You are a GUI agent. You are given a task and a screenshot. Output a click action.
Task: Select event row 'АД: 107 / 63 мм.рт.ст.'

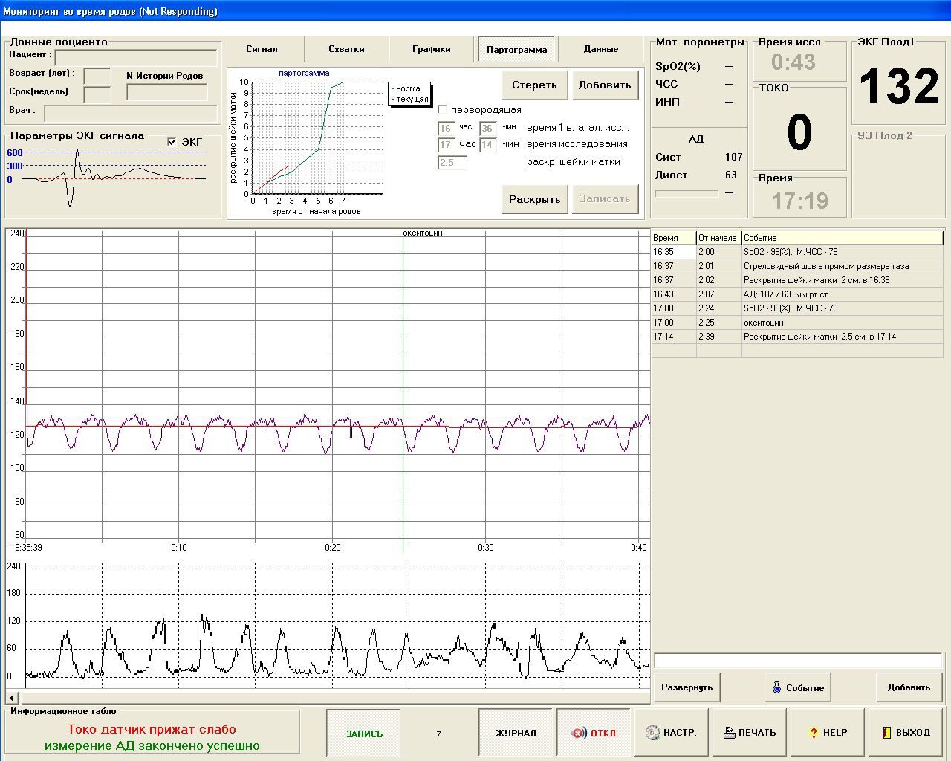[x=797, y=294]
